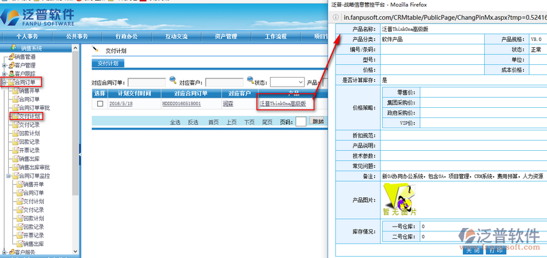
Task: Select the 交付计划 tab
Action: (108, 63)
